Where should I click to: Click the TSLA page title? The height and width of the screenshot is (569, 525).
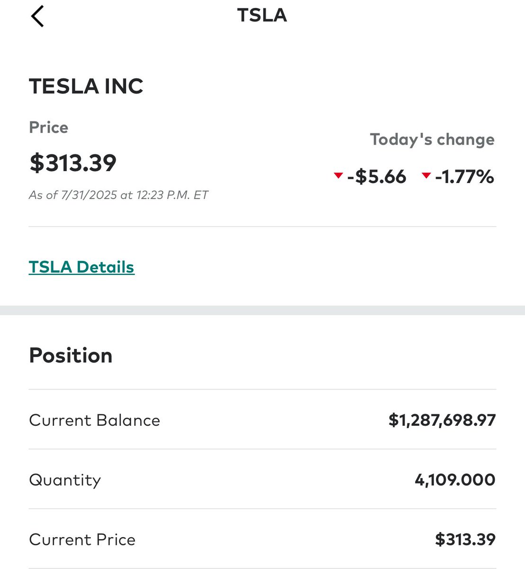click(x=262, y=15)
